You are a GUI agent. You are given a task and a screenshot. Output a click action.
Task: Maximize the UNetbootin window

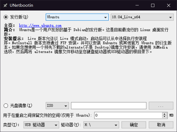coord(153,5)
